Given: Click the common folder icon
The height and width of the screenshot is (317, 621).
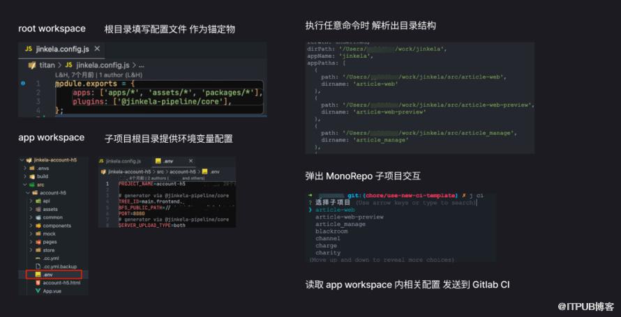Looking at the screenshot, I should pos(38,217).
